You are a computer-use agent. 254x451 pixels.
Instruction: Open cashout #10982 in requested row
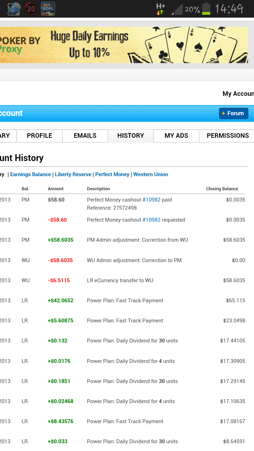tap(151, 220)
